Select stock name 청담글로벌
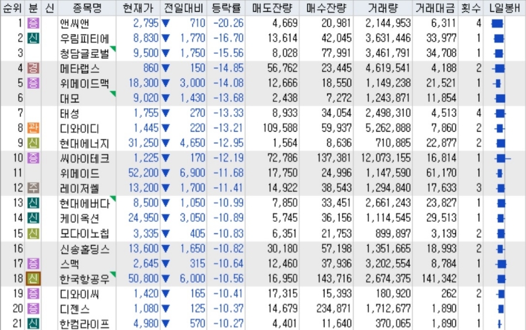 click(x=84, y=53)
